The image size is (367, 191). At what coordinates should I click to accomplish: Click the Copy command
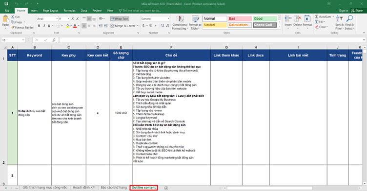(17, 22)
